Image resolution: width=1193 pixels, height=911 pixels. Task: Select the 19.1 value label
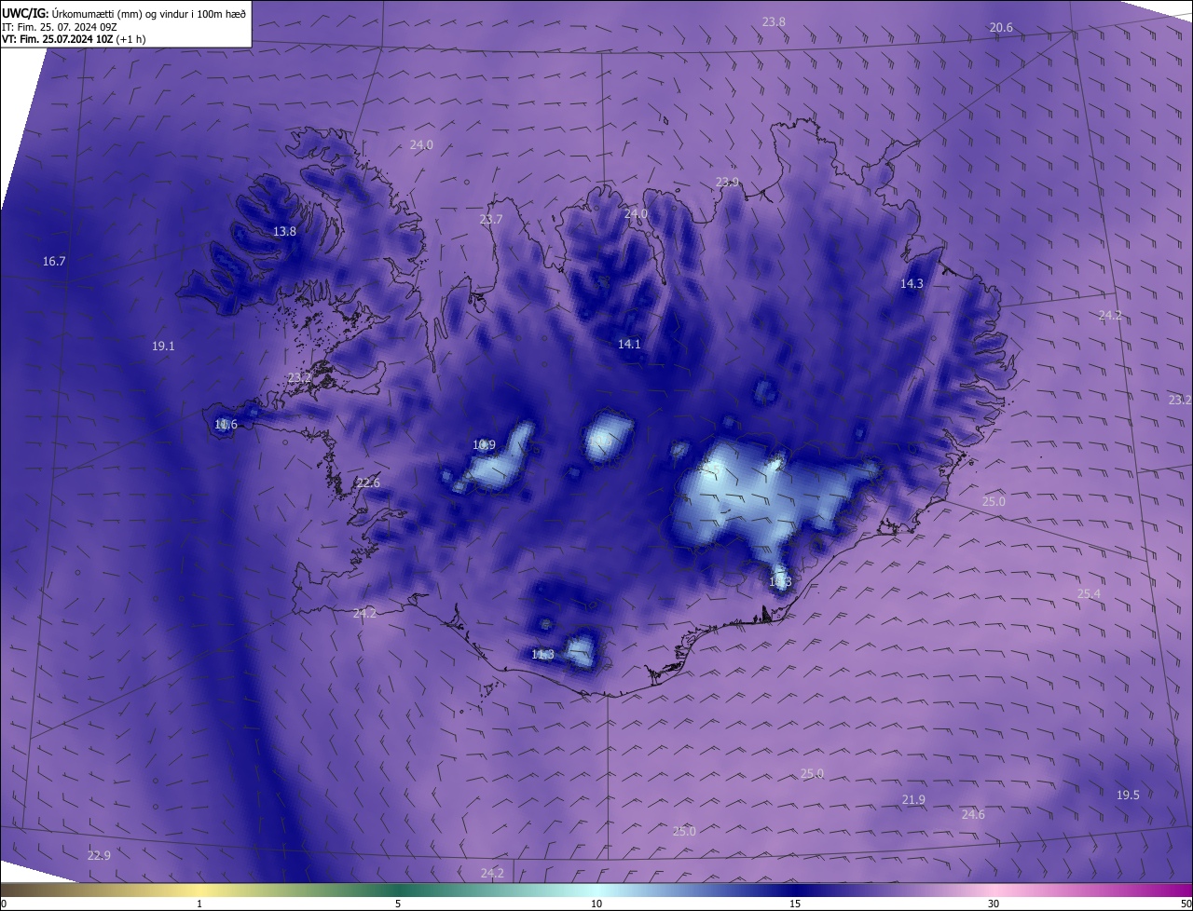(163, 346)
